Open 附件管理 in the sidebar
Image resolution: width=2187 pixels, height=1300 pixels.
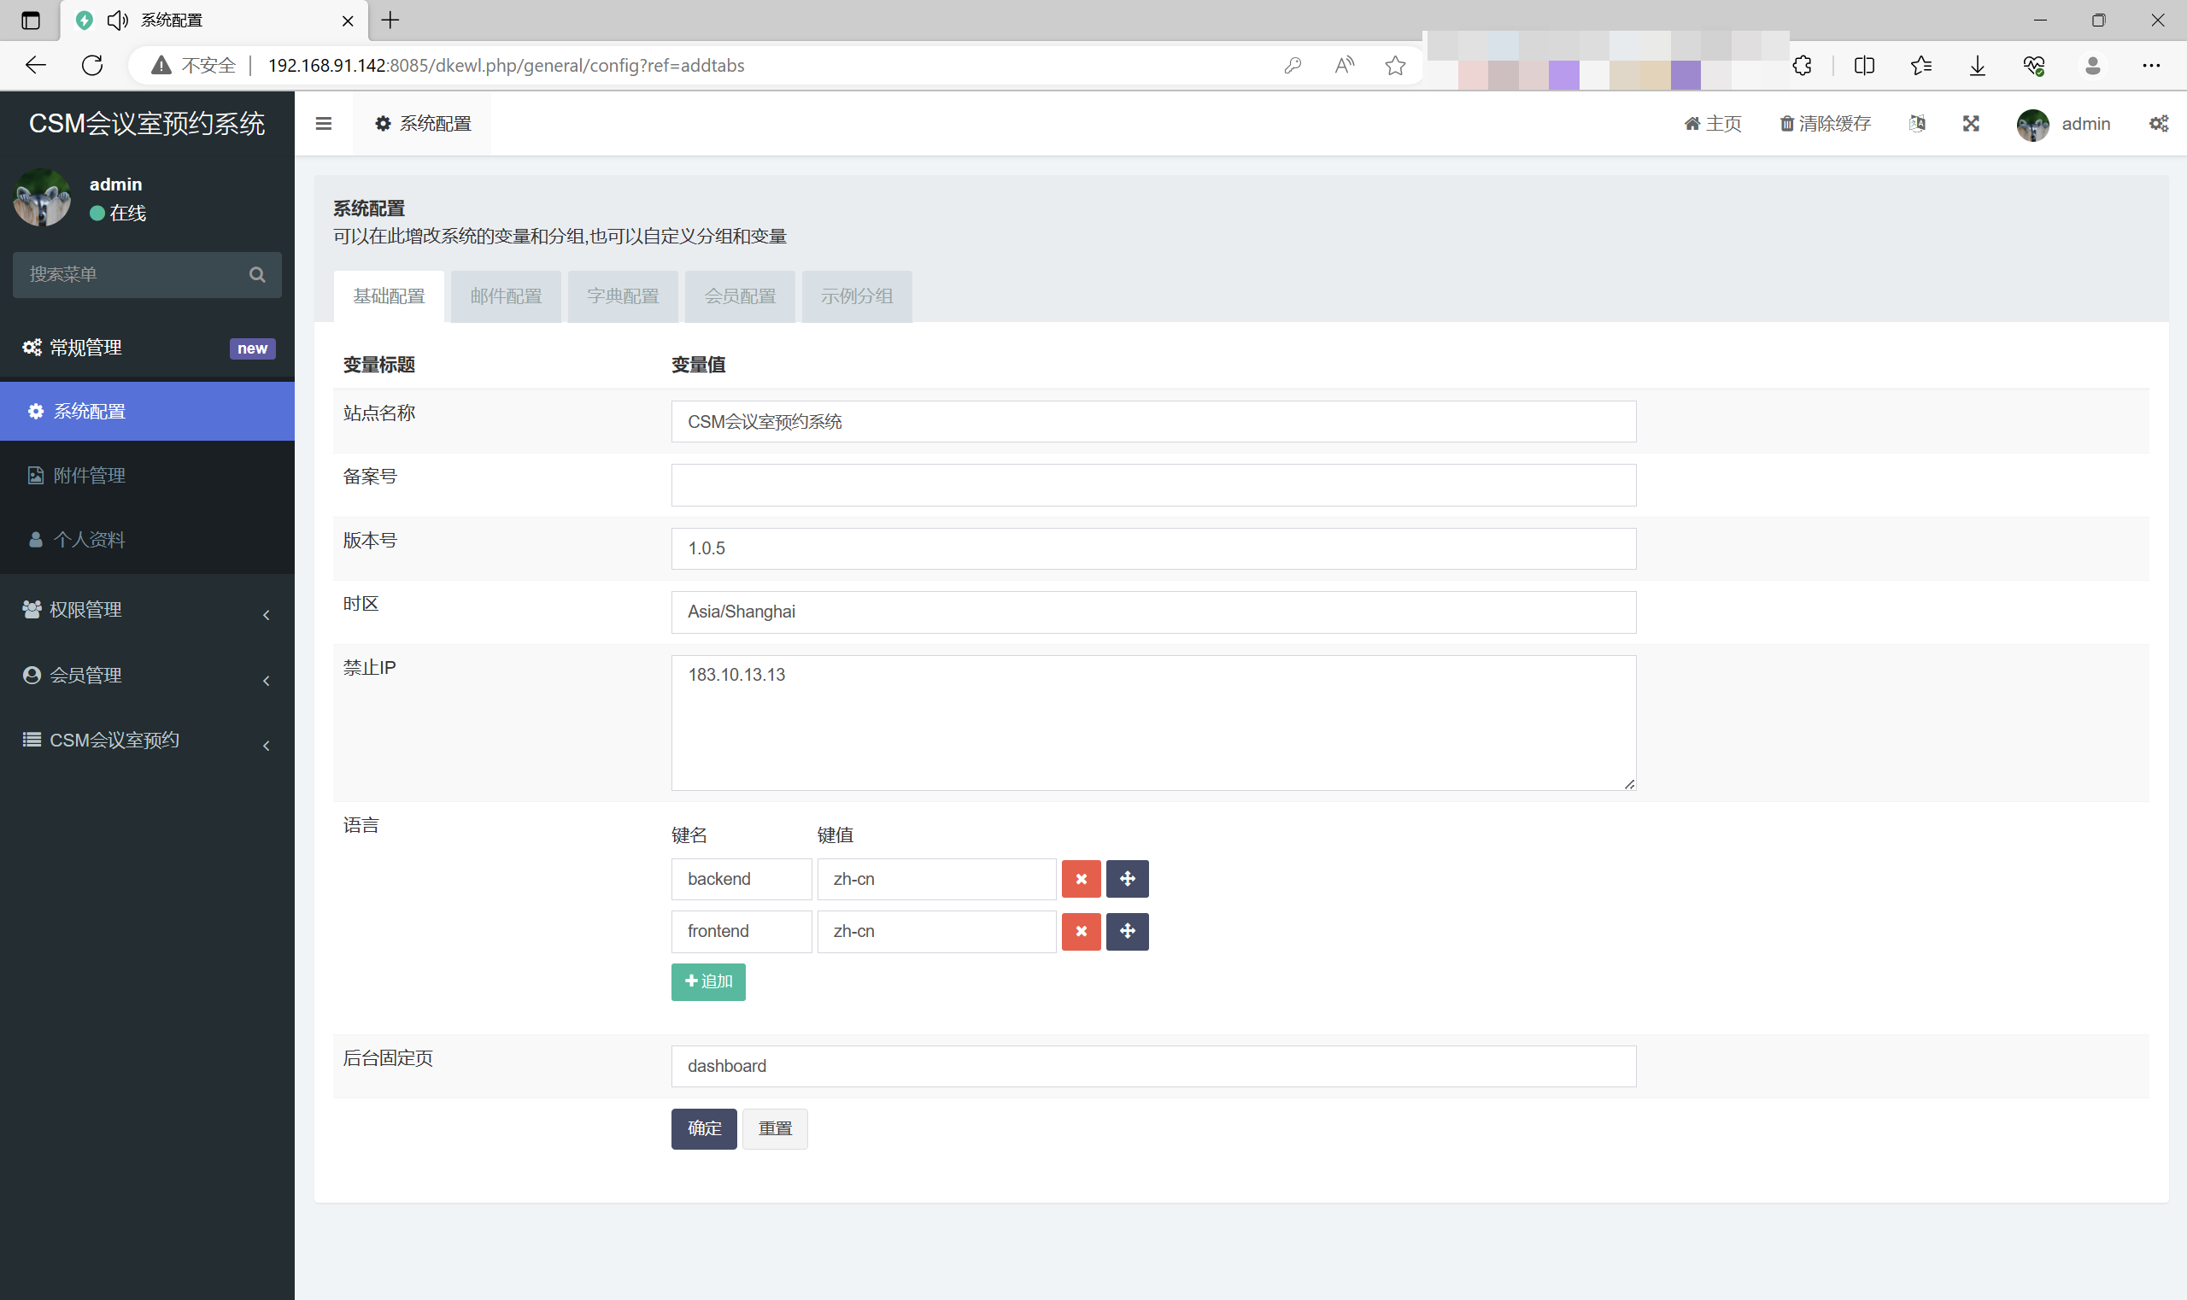(90, 476)
